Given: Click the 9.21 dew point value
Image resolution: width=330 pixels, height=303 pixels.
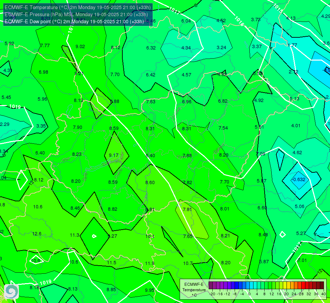Looking at the screenshot, I should pyautogui.click(x=79, y=73).
